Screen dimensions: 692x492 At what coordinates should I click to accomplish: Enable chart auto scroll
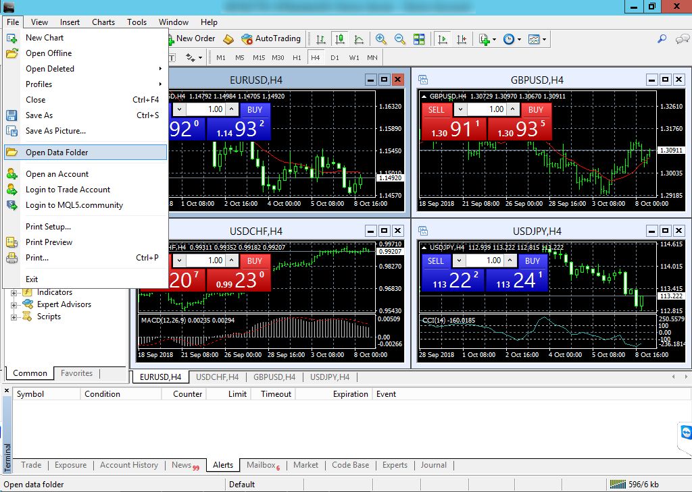[x=443, y=39]
